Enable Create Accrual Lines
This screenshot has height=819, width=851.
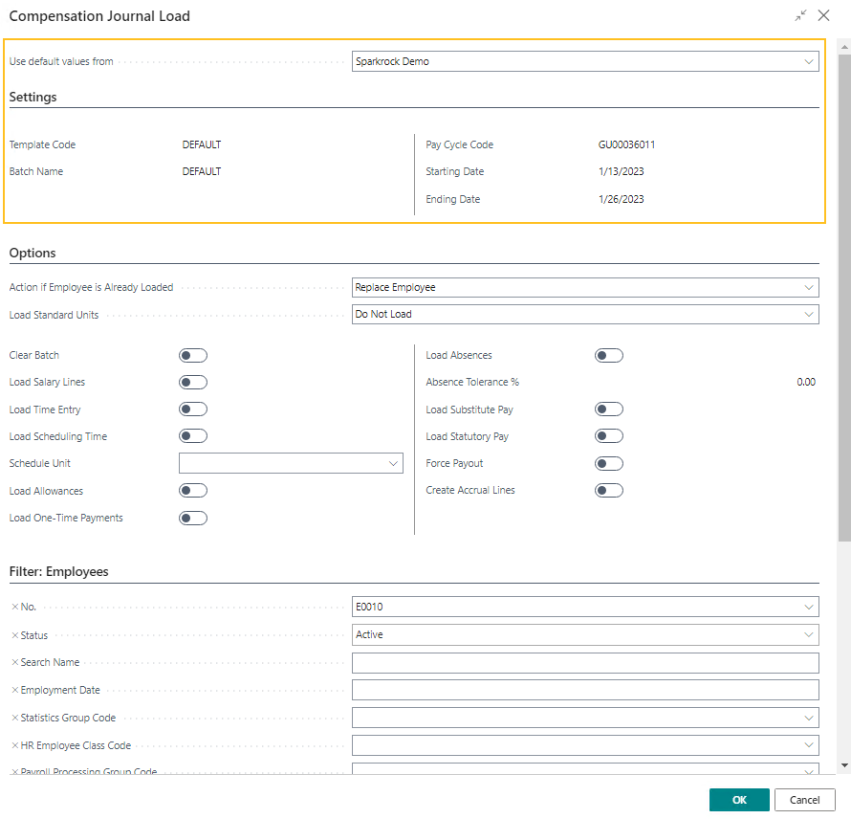[608, 490]
